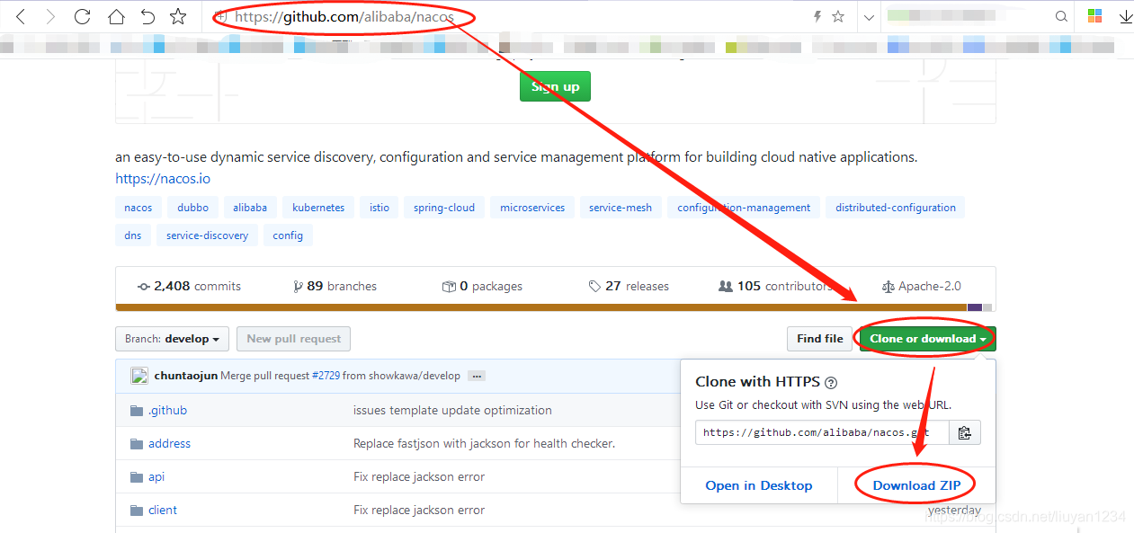Click the undo/restore tab arrow icon
This screenshot has width=1134, height=533.
coord(148,16)
